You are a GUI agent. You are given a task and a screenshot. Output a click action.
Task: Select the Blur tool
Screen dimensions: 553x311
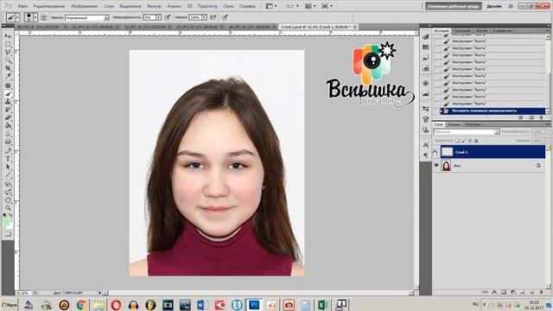pyautogui.click(x=8, y=134)
